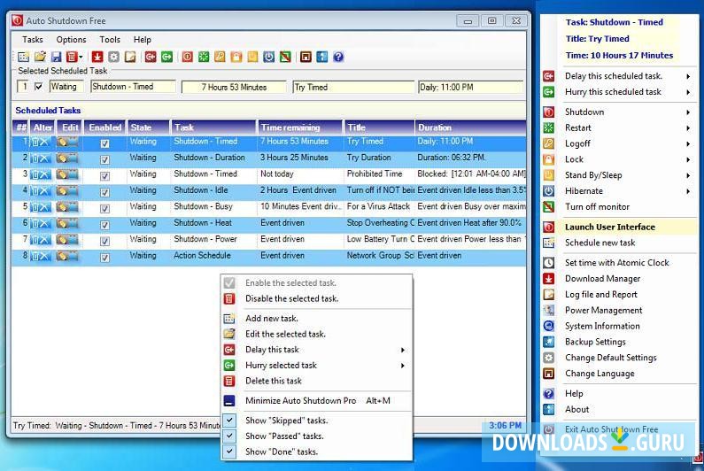This screenshot has height=471, width=704.
Task: Click the red trash delete toolbar icon
Action: click(x=72, y=57)
